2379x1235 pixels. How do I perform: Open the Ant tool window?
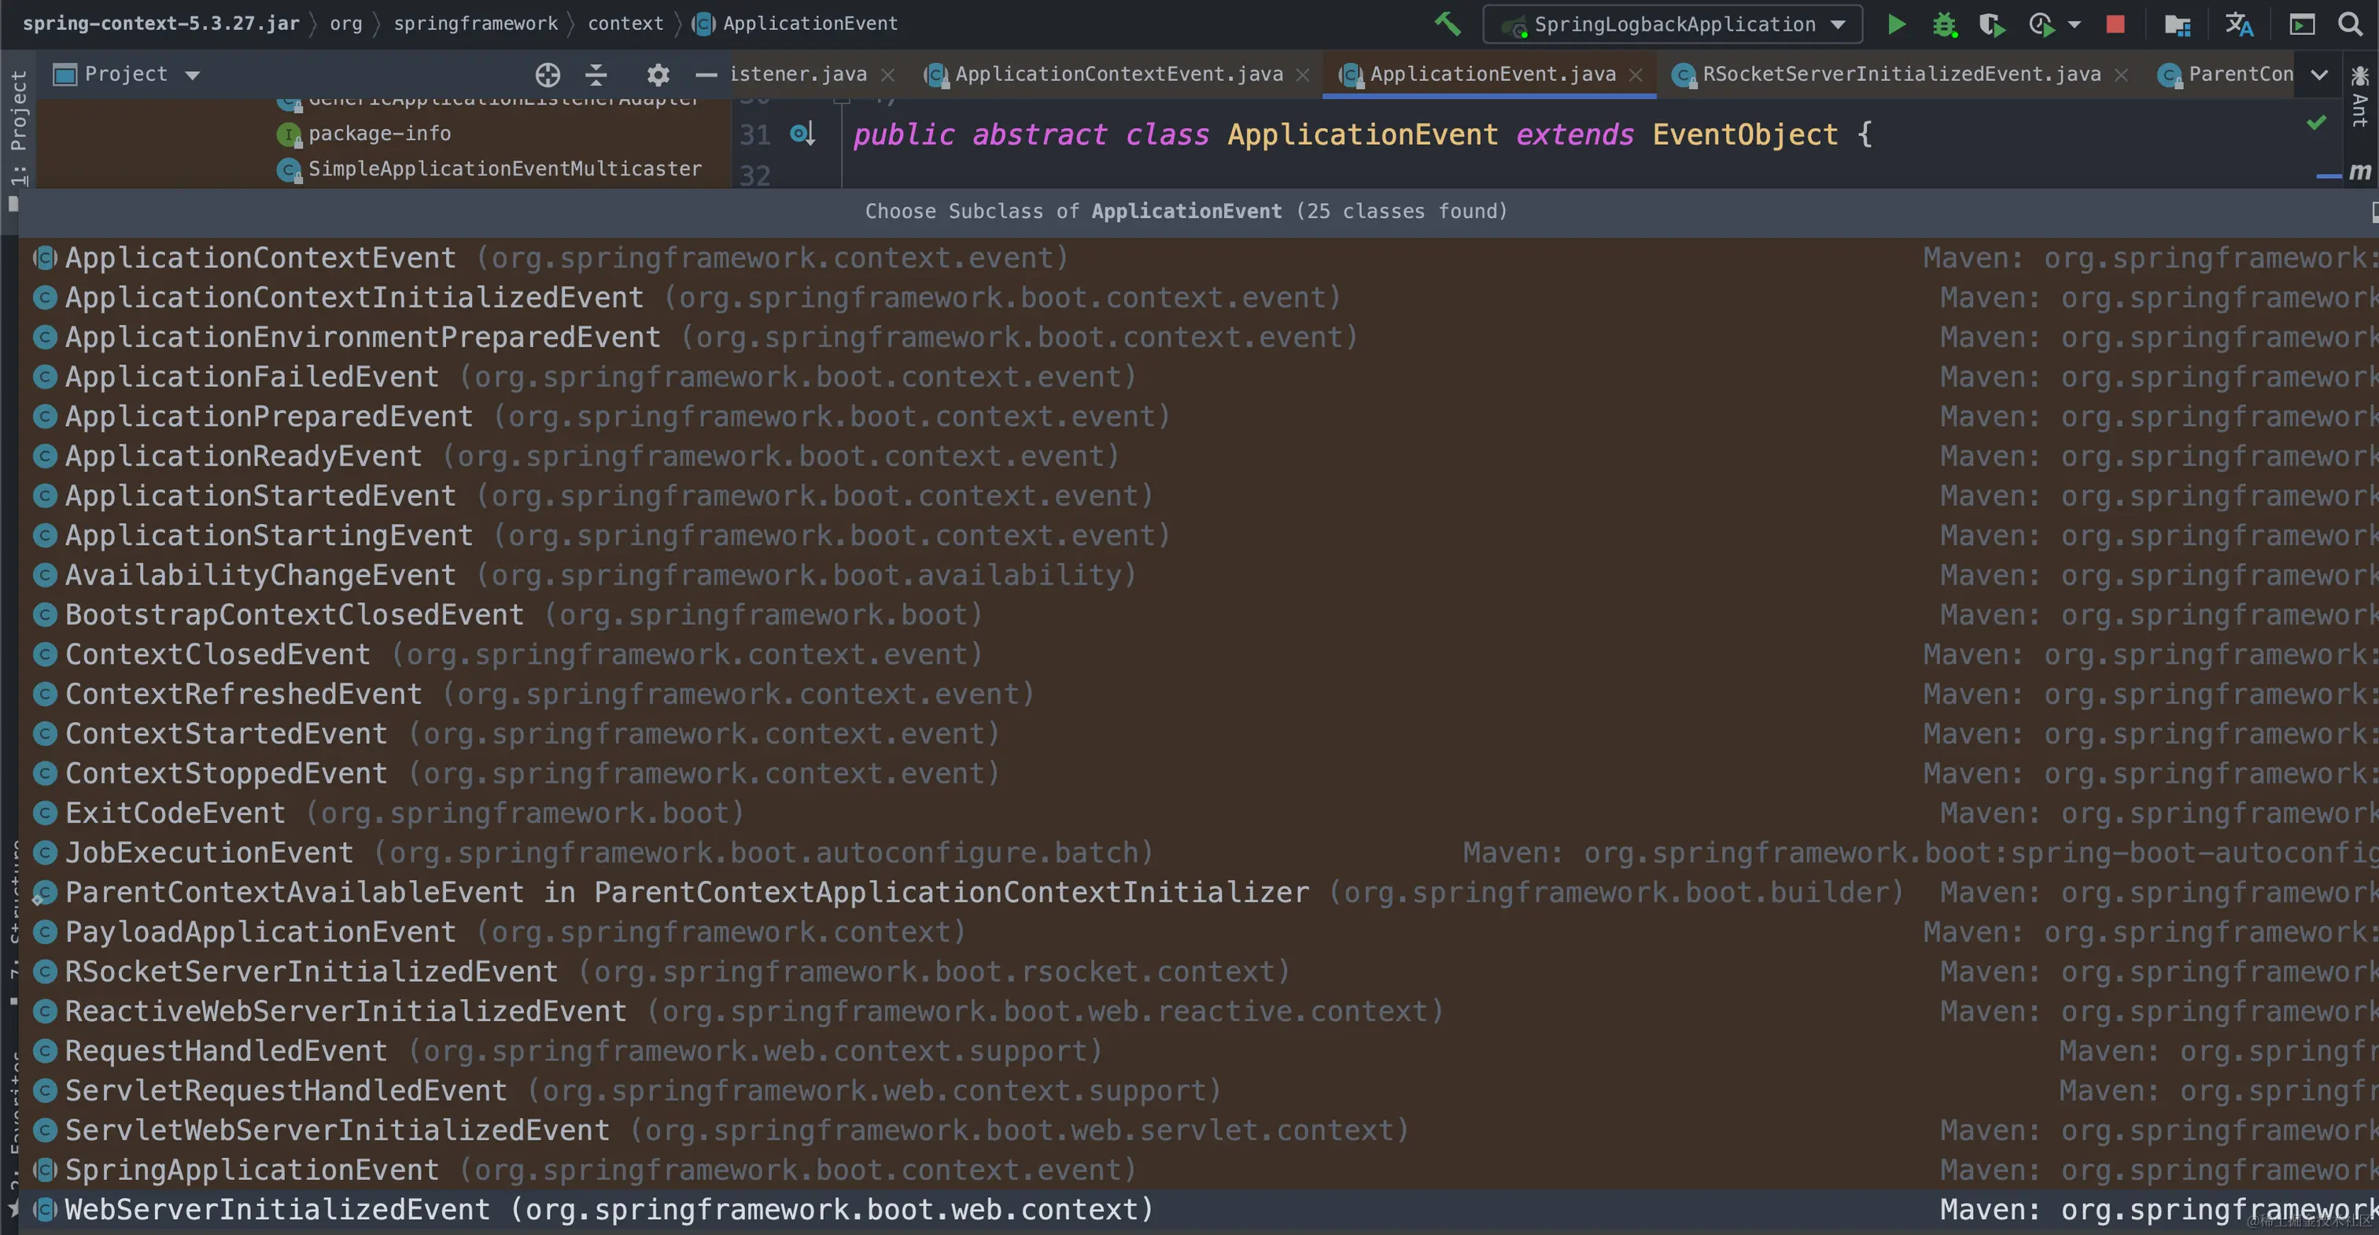click(x=2359, y=96)
